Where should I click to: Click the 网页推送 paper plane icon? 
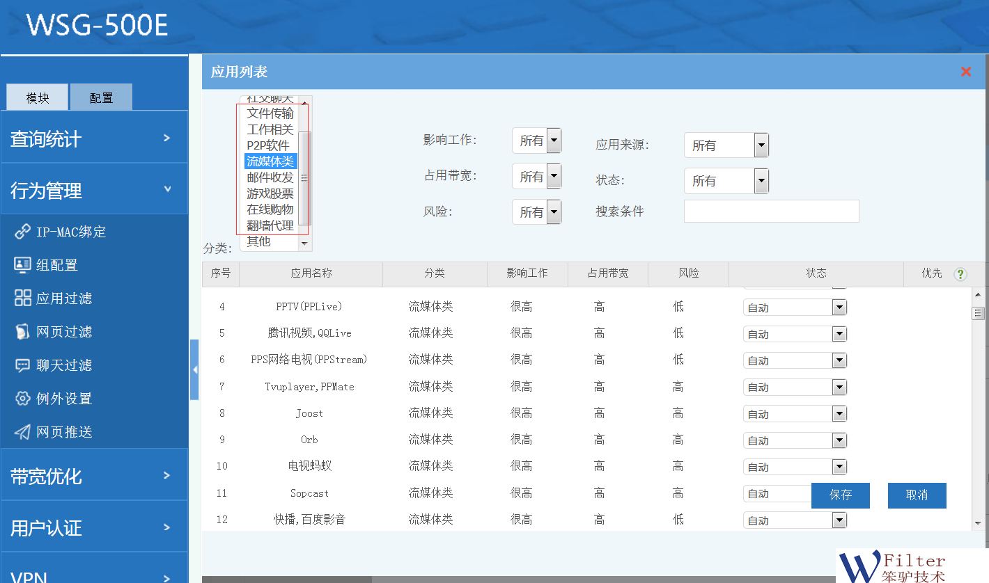[x=22, y=432]
